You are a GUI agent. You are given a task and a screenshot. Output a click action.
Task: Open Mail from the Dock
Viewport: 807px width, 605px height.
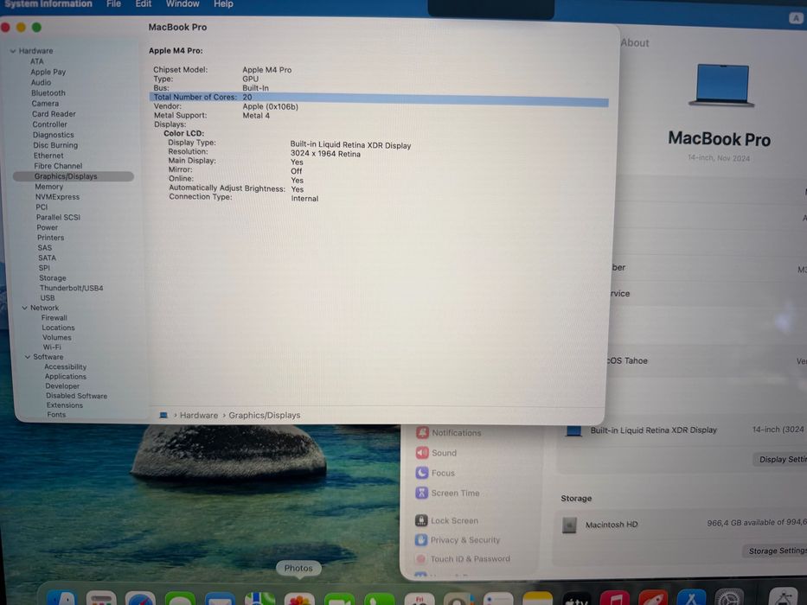[x=220, y=600]
